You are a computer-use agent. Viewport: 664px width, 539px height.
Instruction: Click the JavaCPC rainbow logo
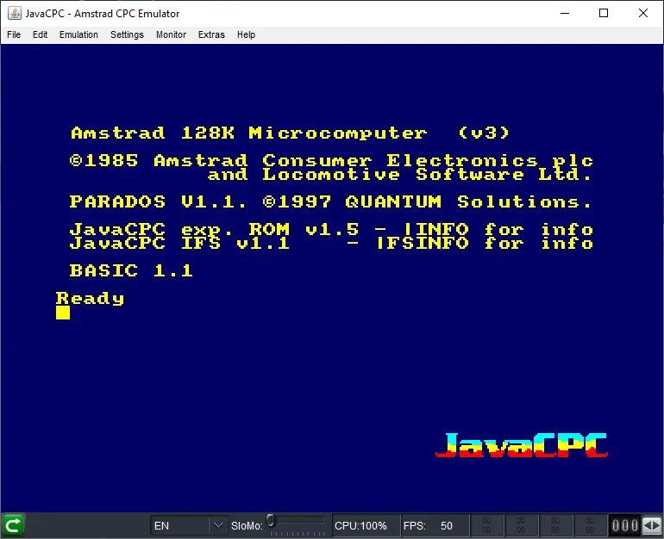[522, 445]
